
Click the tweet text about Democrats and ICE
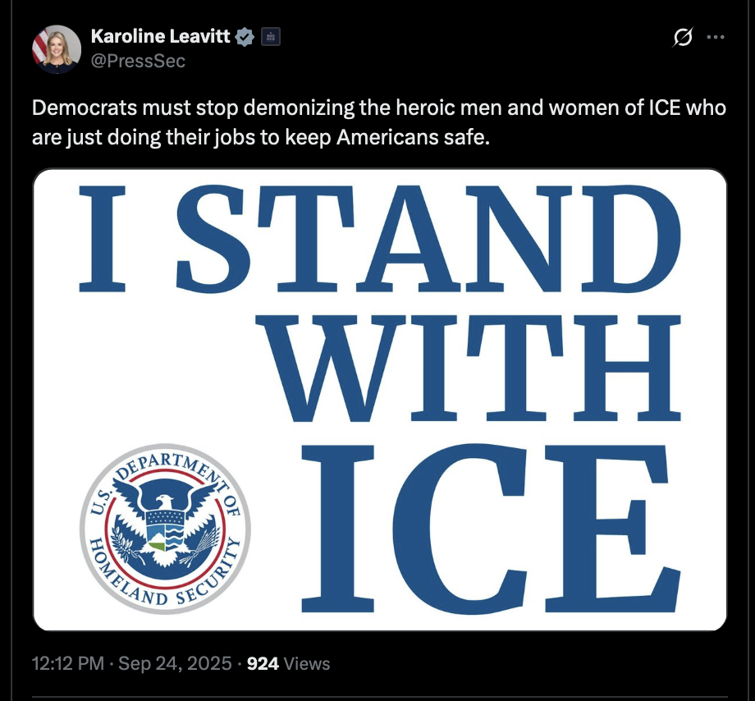[x=379, y=122]
